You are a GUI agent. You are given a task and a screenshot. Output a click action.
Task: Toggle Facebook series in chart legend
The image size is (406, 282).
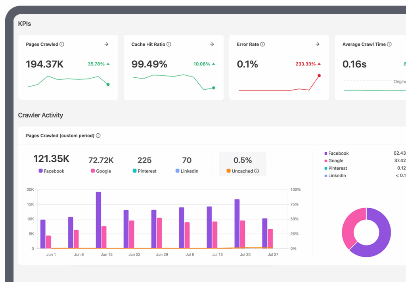[x=51, y=171]
